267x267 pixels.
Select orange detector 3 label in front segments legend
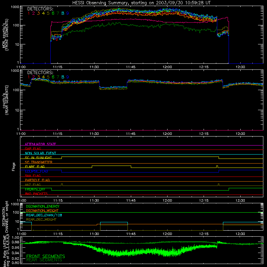38,13
